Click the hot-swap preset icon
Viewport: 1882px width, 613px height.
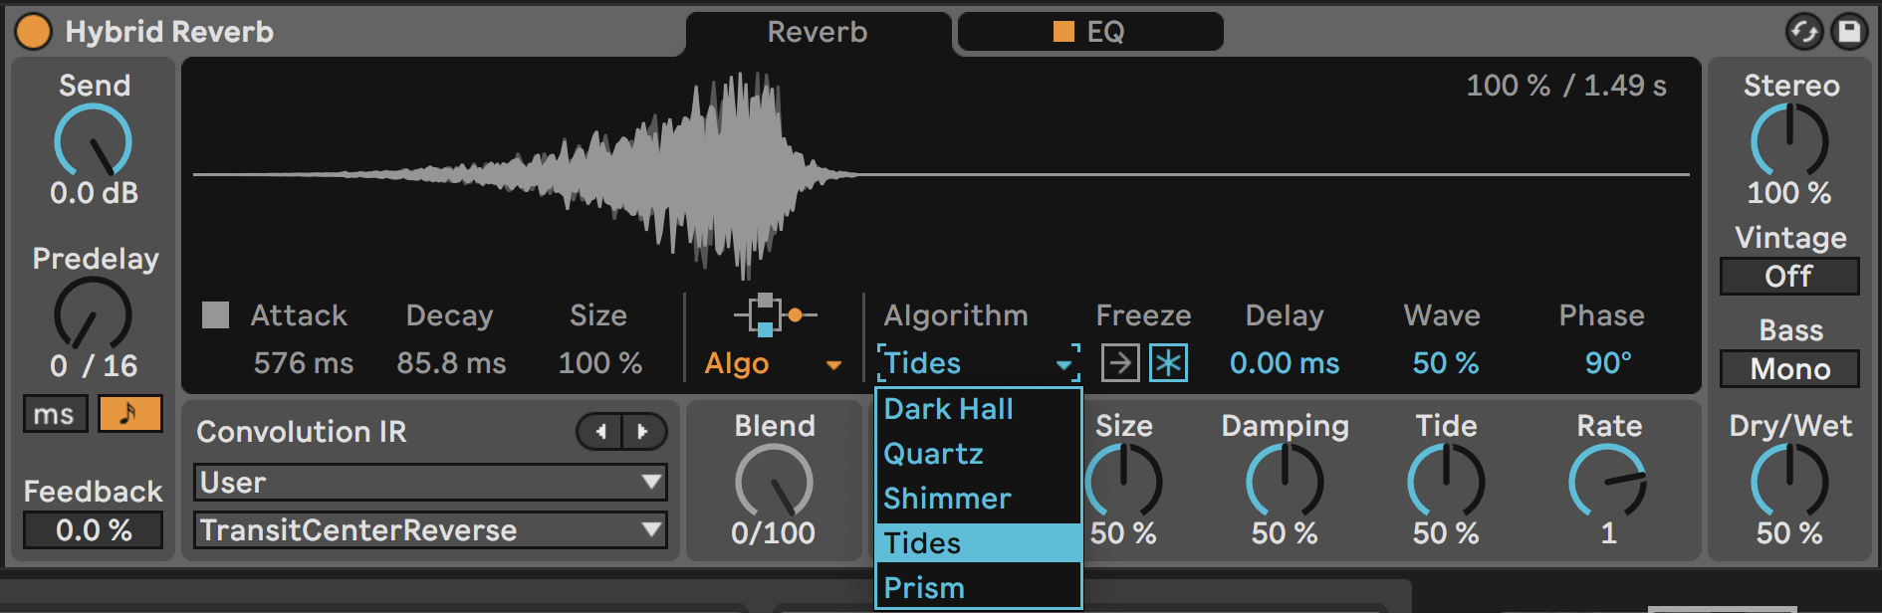pos(1803,32)
